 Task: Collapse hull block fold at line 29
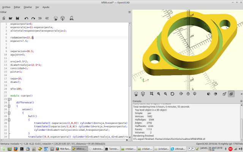[x=9, y=120]
